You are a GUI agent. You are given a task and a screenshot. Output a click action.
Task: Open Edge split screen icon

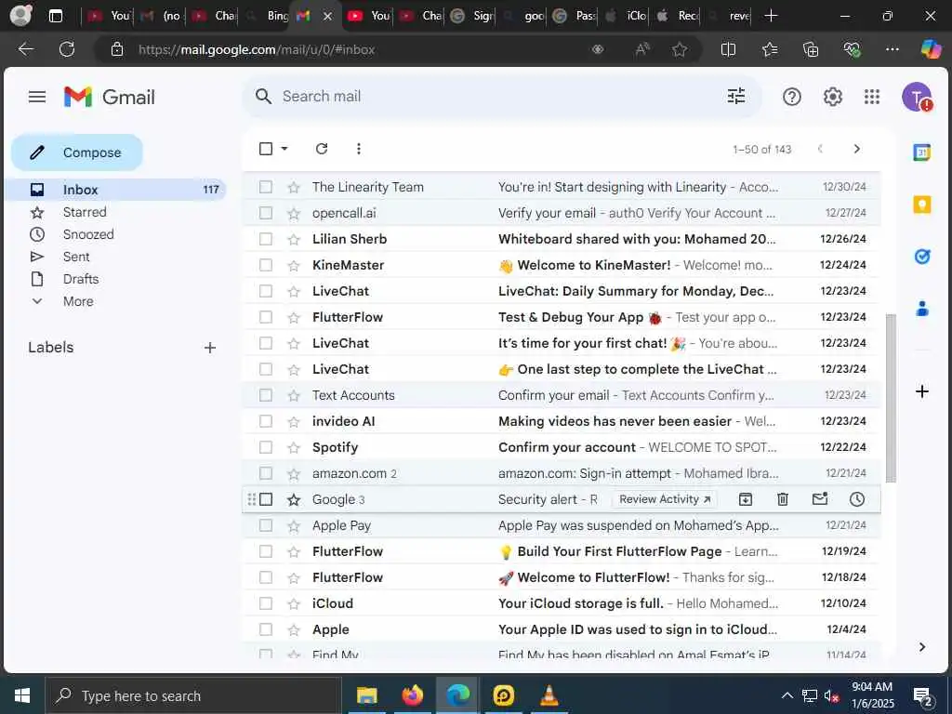tap(728, 50)
